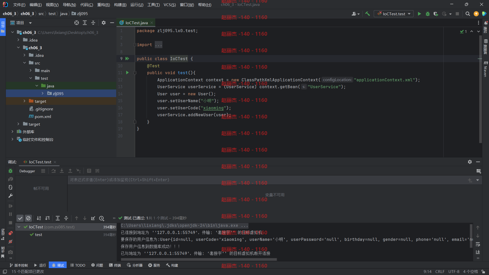The height and width of the screenshot is (275, 489).
Task: Sort tests alphabetically in test toolbar
Action: click(x=39, y=218)
